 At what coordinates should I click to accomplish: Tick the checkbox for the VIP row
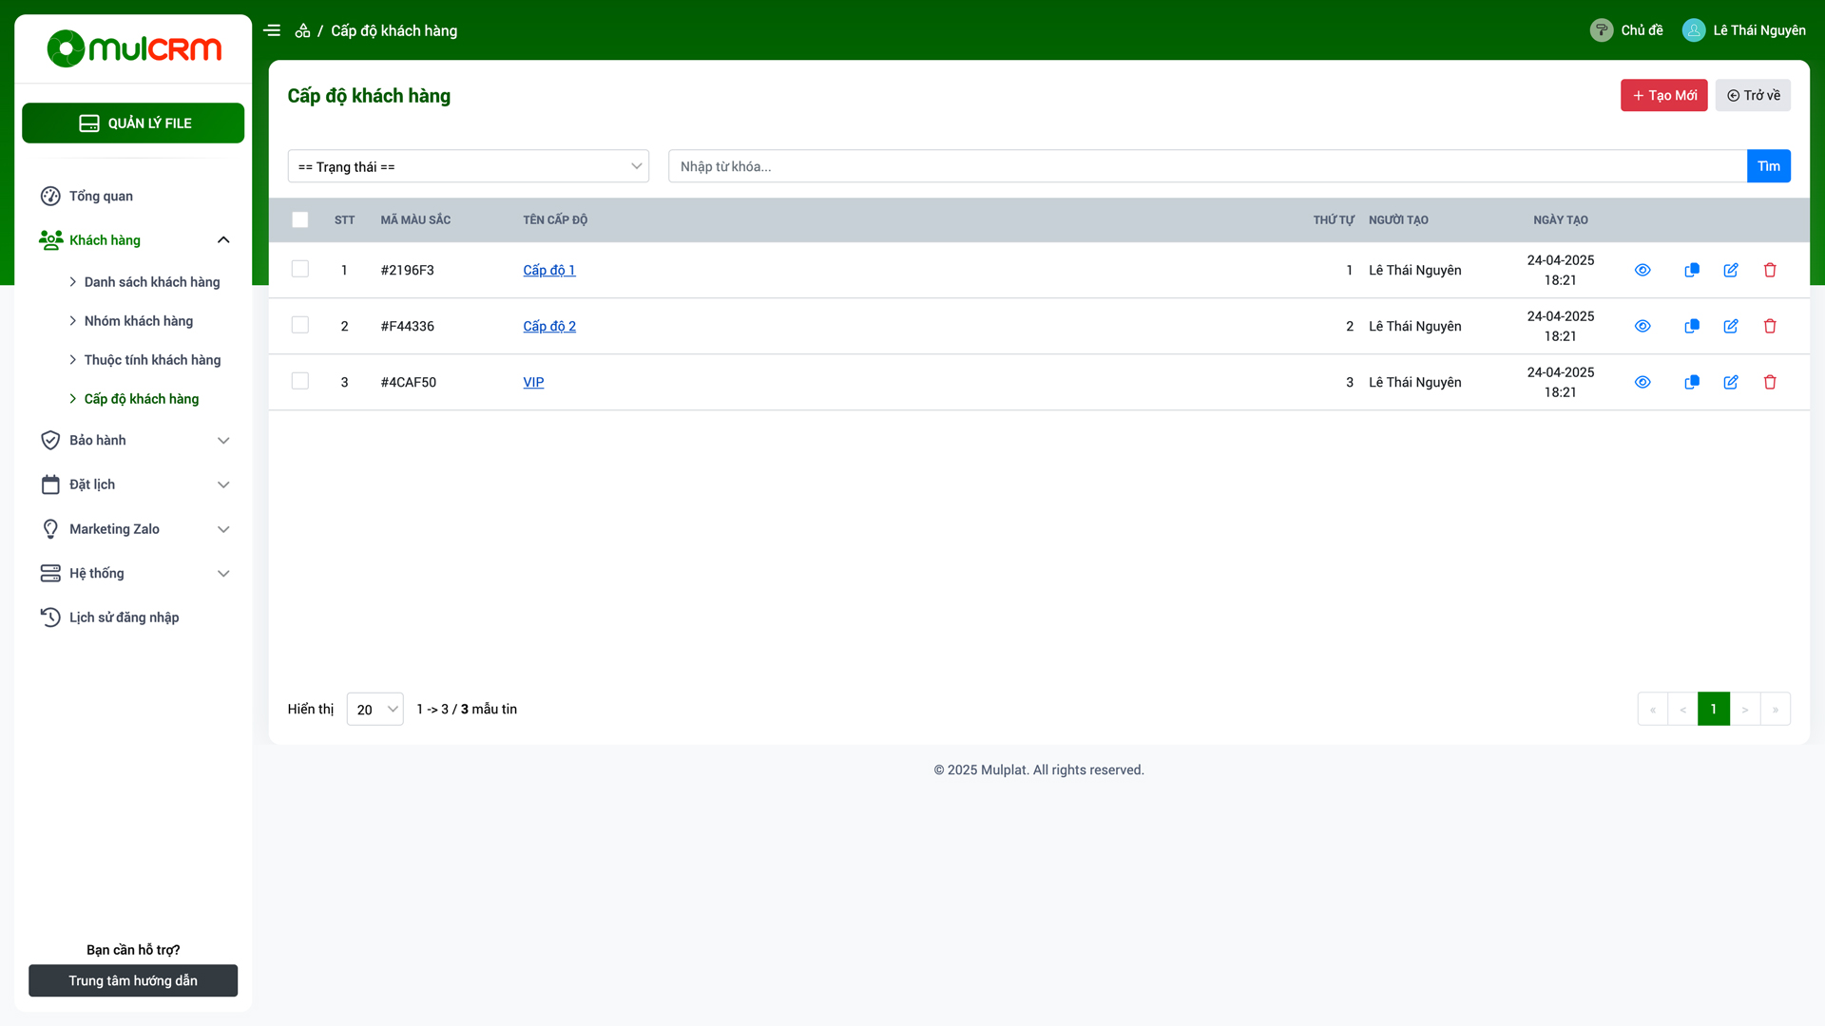(x=300, y=381)
